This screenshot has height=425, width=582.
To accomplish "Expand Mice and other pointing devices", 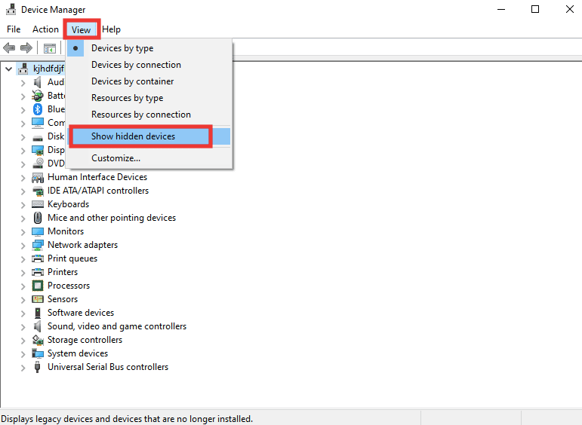I will [x=23, y=219].
